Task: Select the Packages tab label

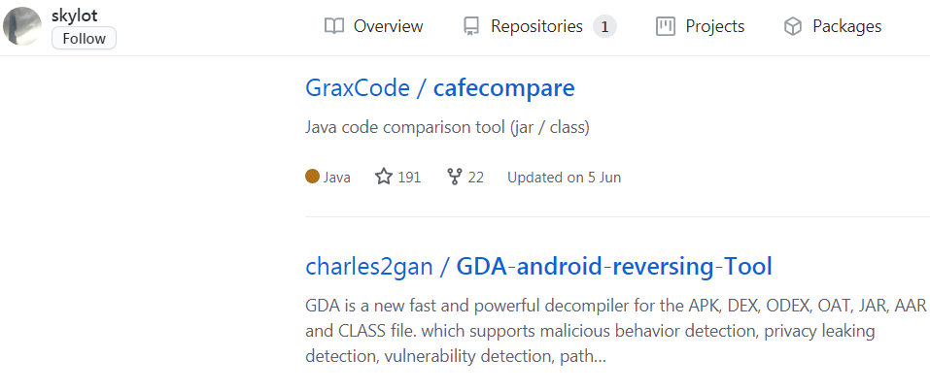Action: (846, 26)
